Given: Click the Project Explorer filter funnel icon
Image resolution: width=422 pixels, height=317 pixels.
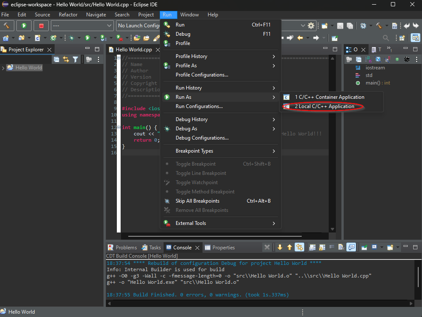Looking at the screenshot, I should pyautogui.click(x=75, y=59).
